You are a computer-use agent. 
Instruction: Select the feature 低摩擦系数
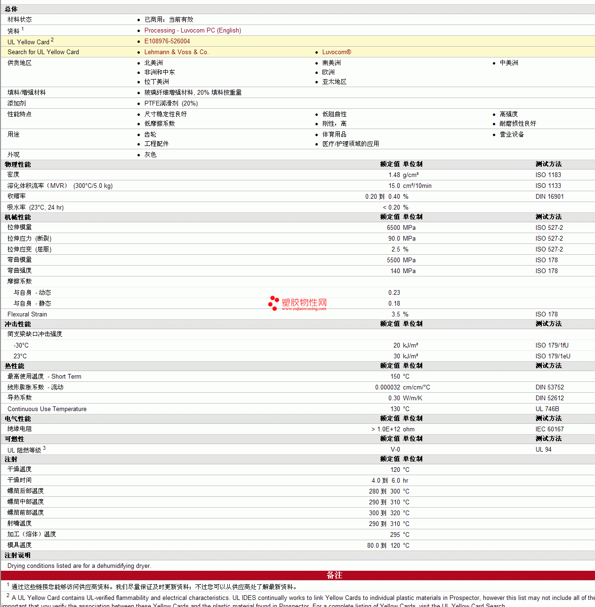[x=160, y=123]
